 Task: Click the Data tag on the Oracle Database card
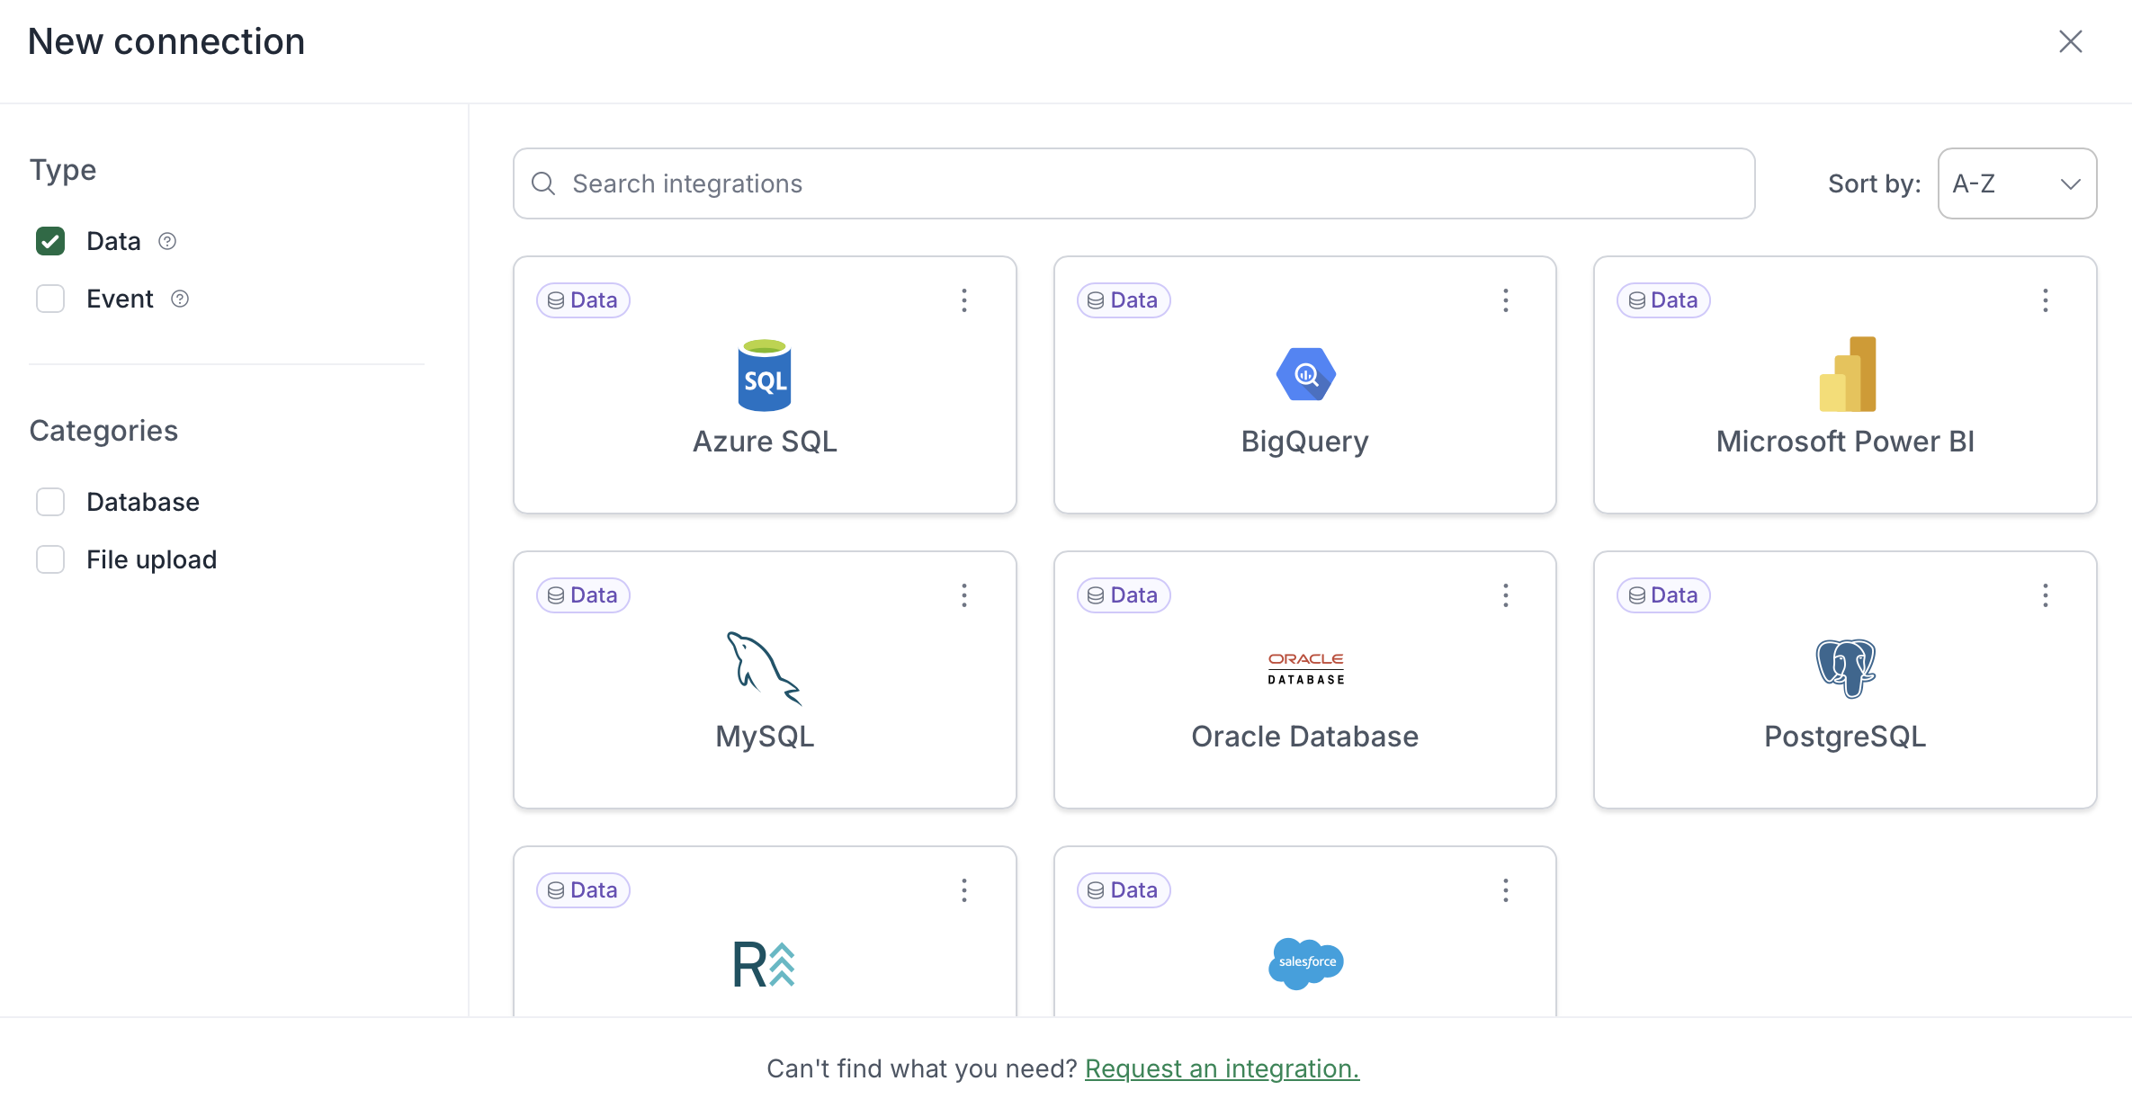(x=1124, y=595)
